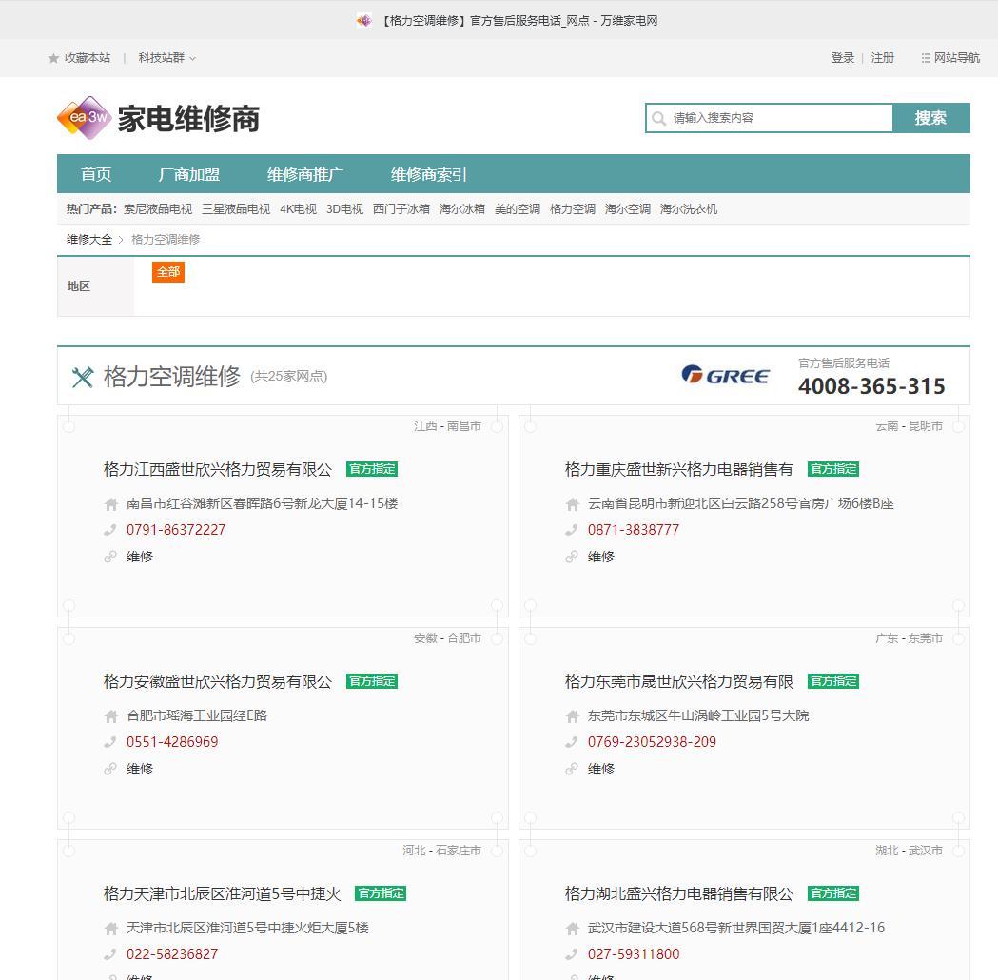The image size is (998, 980).
Task: Open 格力东莞市晟世欣兴格力贸易有限 listing
Action: (679, 681)
